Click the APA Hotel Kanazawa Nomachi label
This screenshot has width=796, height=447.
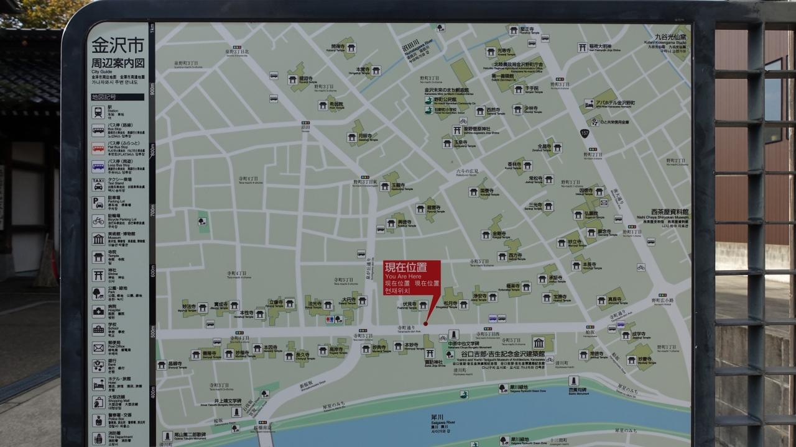615,103
